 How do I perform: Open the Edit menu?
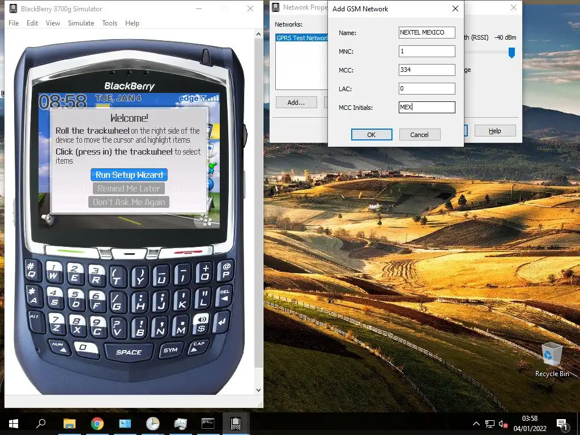point(32,23)
